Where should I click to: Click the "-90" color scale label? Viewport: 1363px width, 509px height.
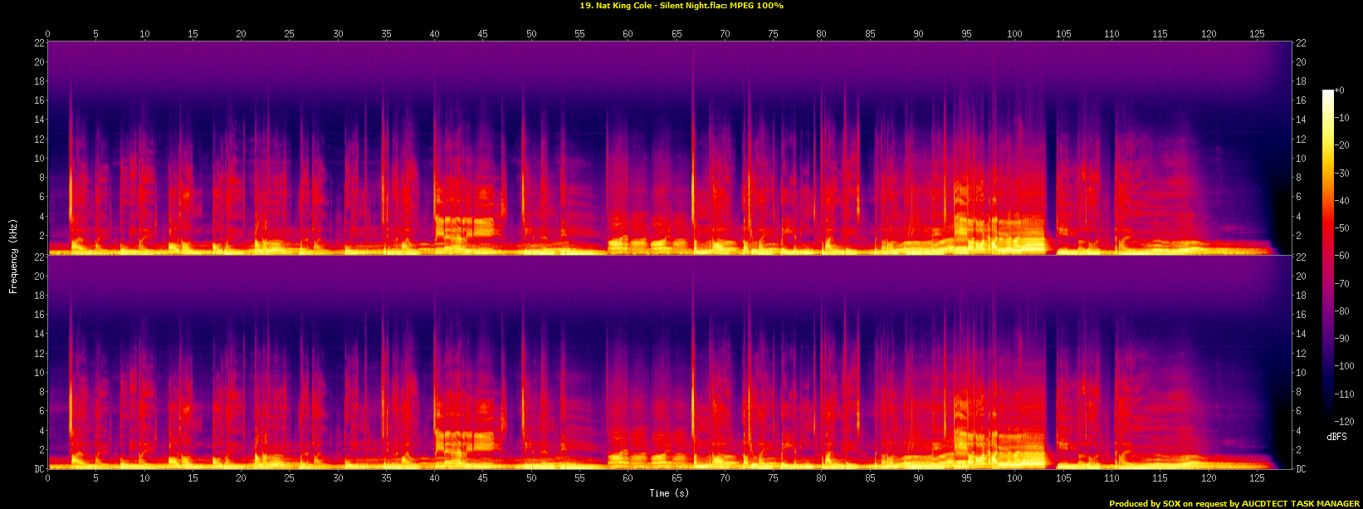click(1341, 339)
